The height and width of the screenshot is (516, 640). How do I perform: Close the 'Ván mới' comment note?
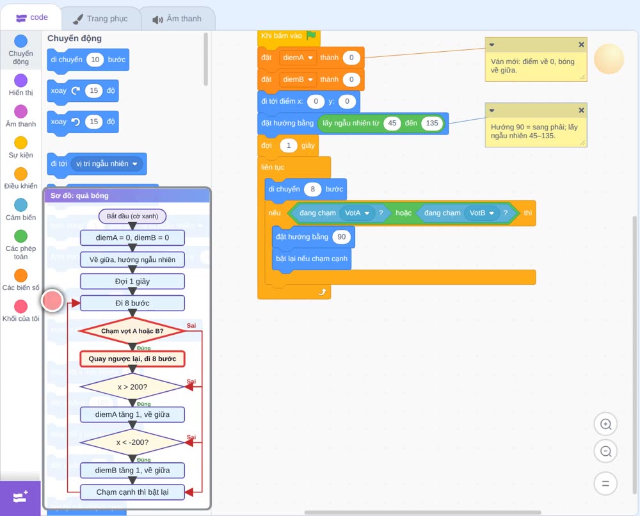(581, 45)
